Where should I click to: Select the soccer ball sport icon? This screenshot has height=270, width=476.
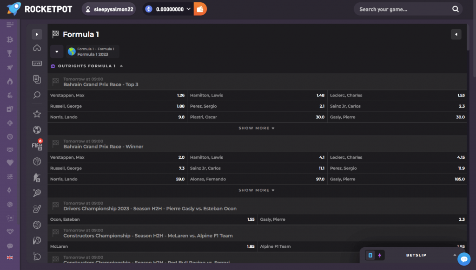pos(37,130)
